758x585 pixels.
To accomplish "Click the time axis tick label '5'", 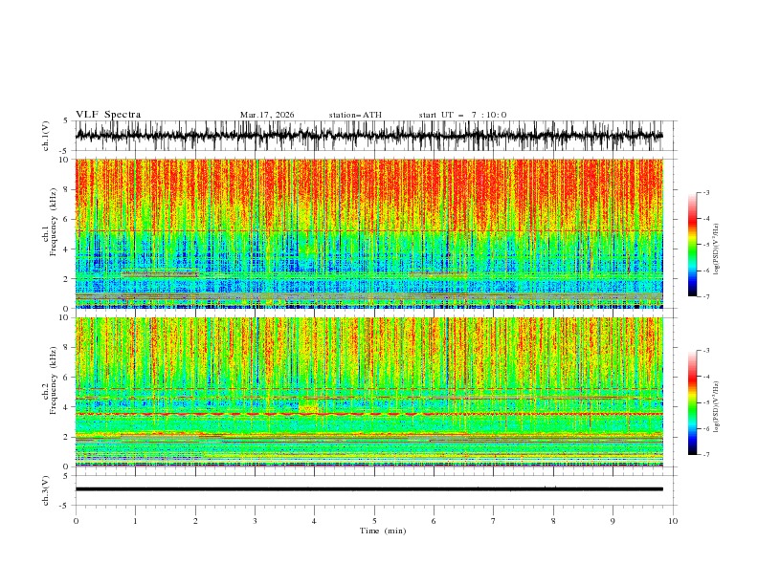I will (x=374, y=521).
